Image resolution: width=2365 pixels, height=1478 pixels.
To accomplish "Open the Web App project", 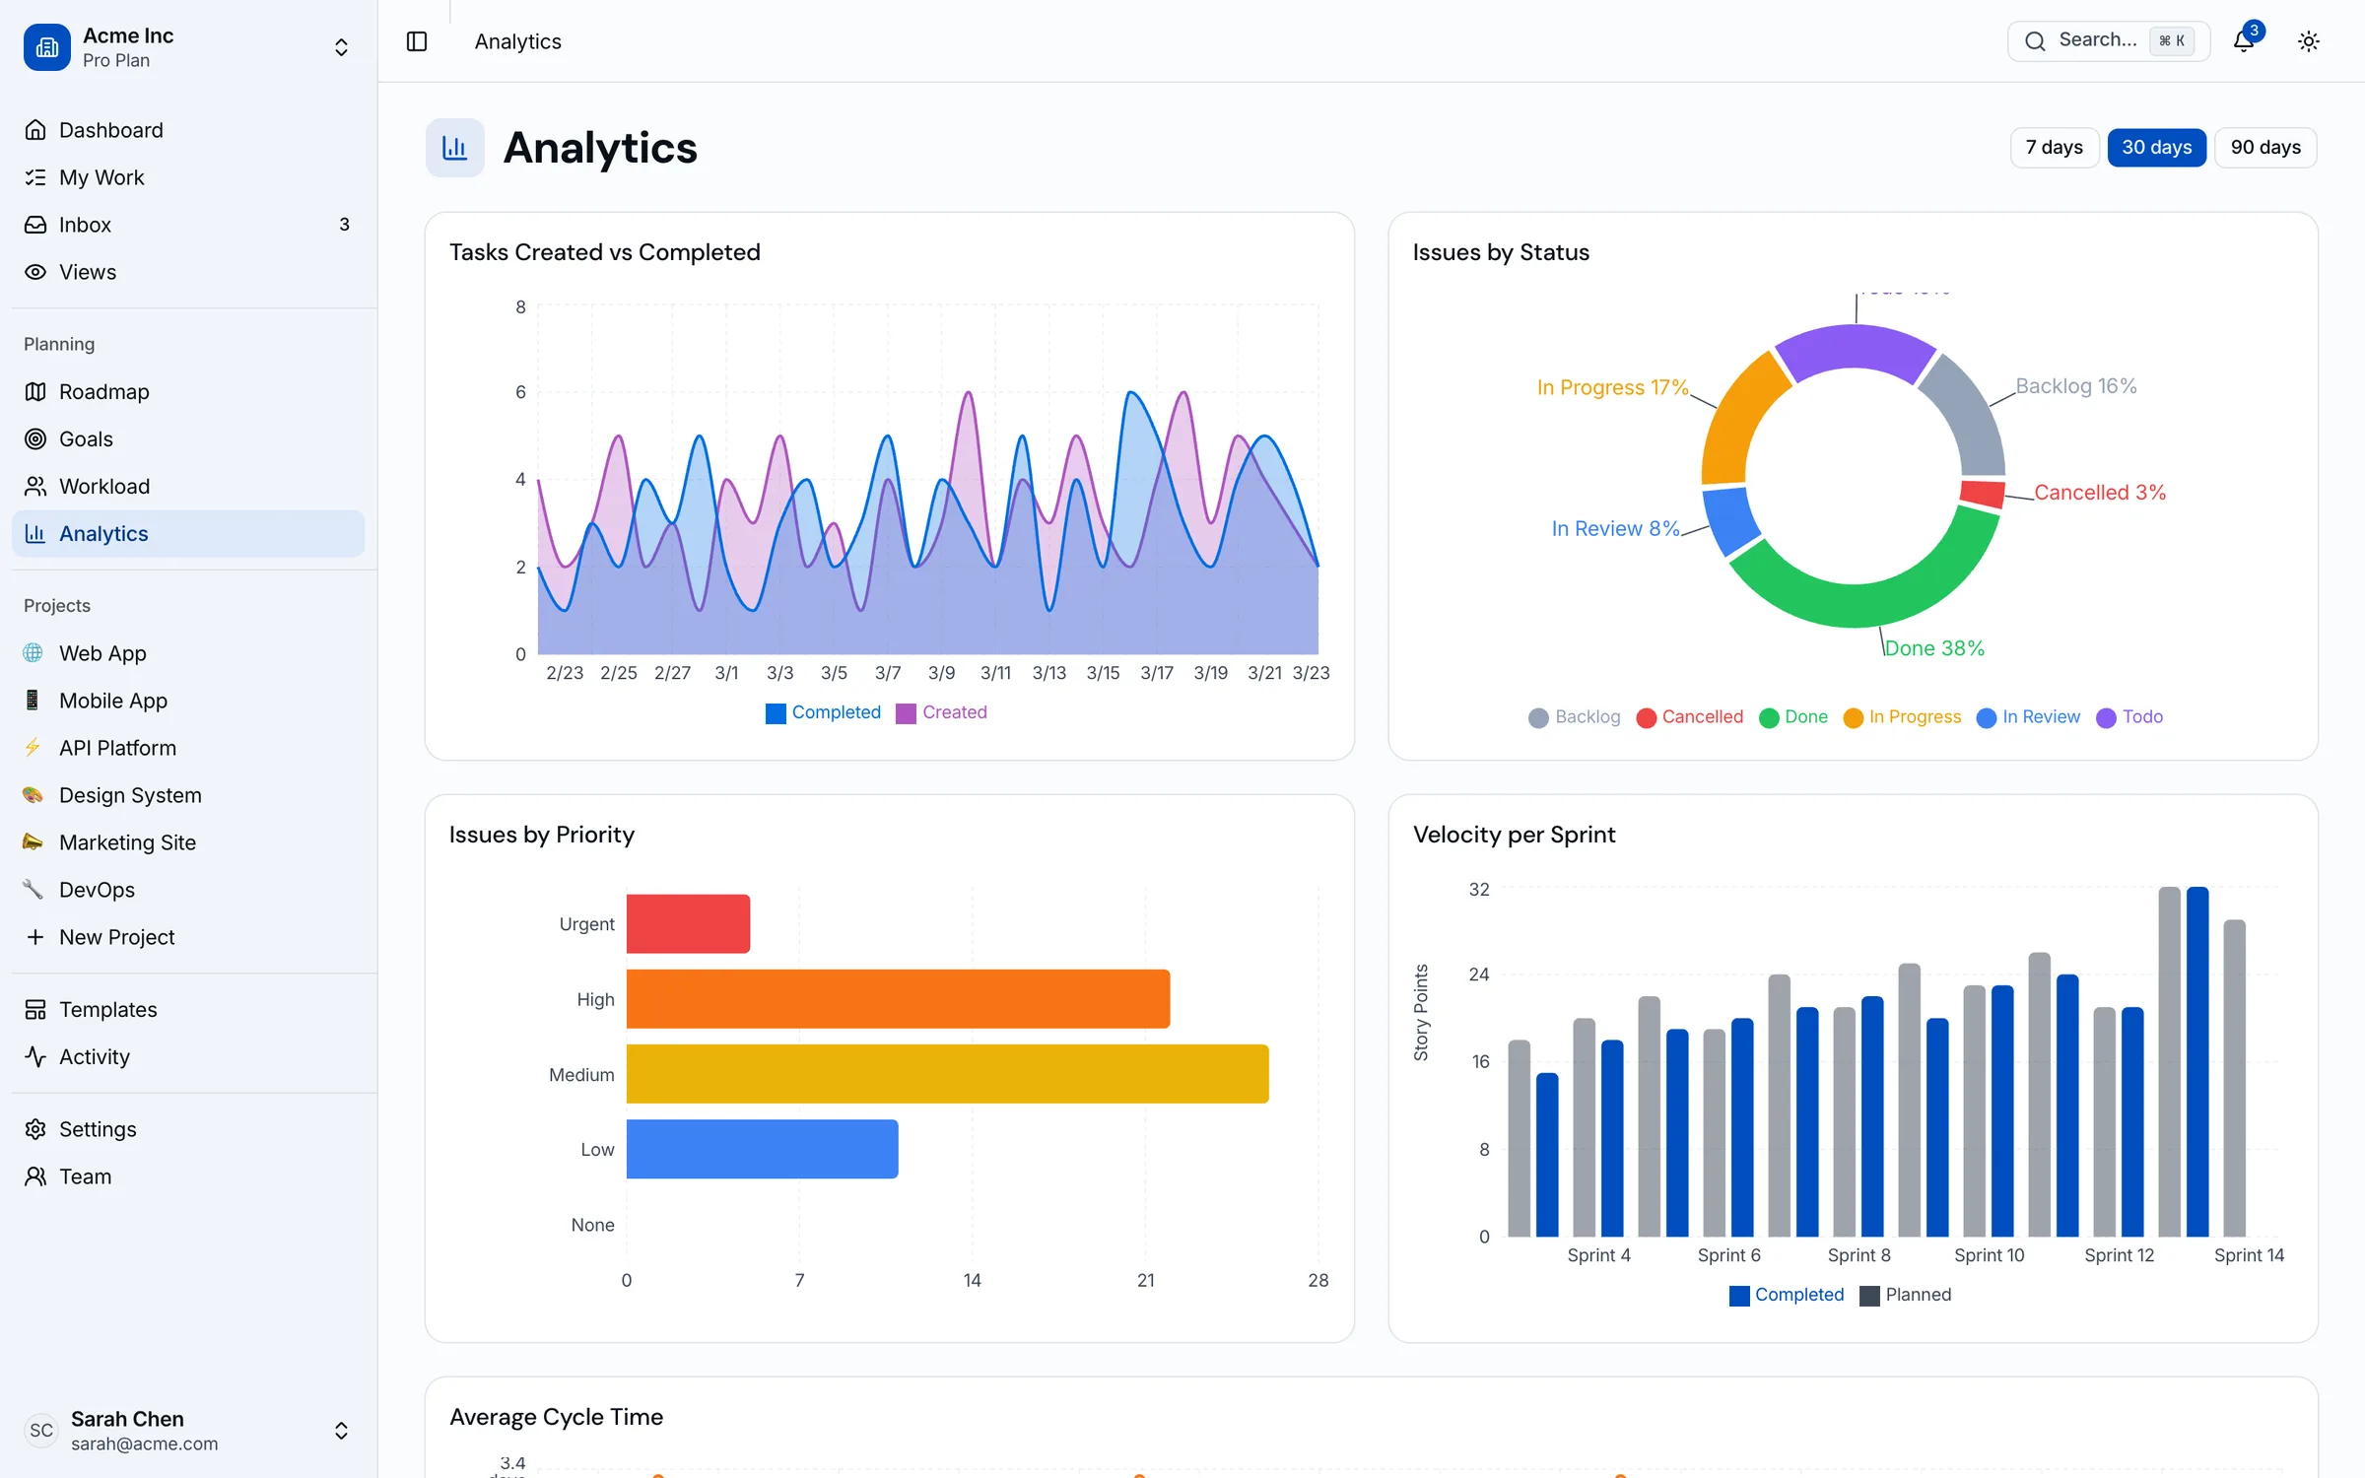I will [x=188, y=653].
